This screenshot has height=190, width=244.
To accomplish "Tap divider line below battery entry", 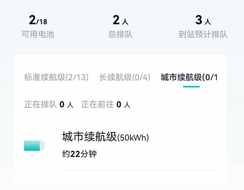I will [x=139, y=171].
